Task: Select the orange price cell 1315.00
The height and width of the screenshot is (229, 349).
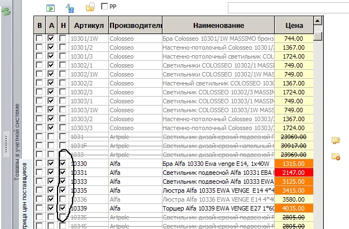Action: [x=294, y=164]
